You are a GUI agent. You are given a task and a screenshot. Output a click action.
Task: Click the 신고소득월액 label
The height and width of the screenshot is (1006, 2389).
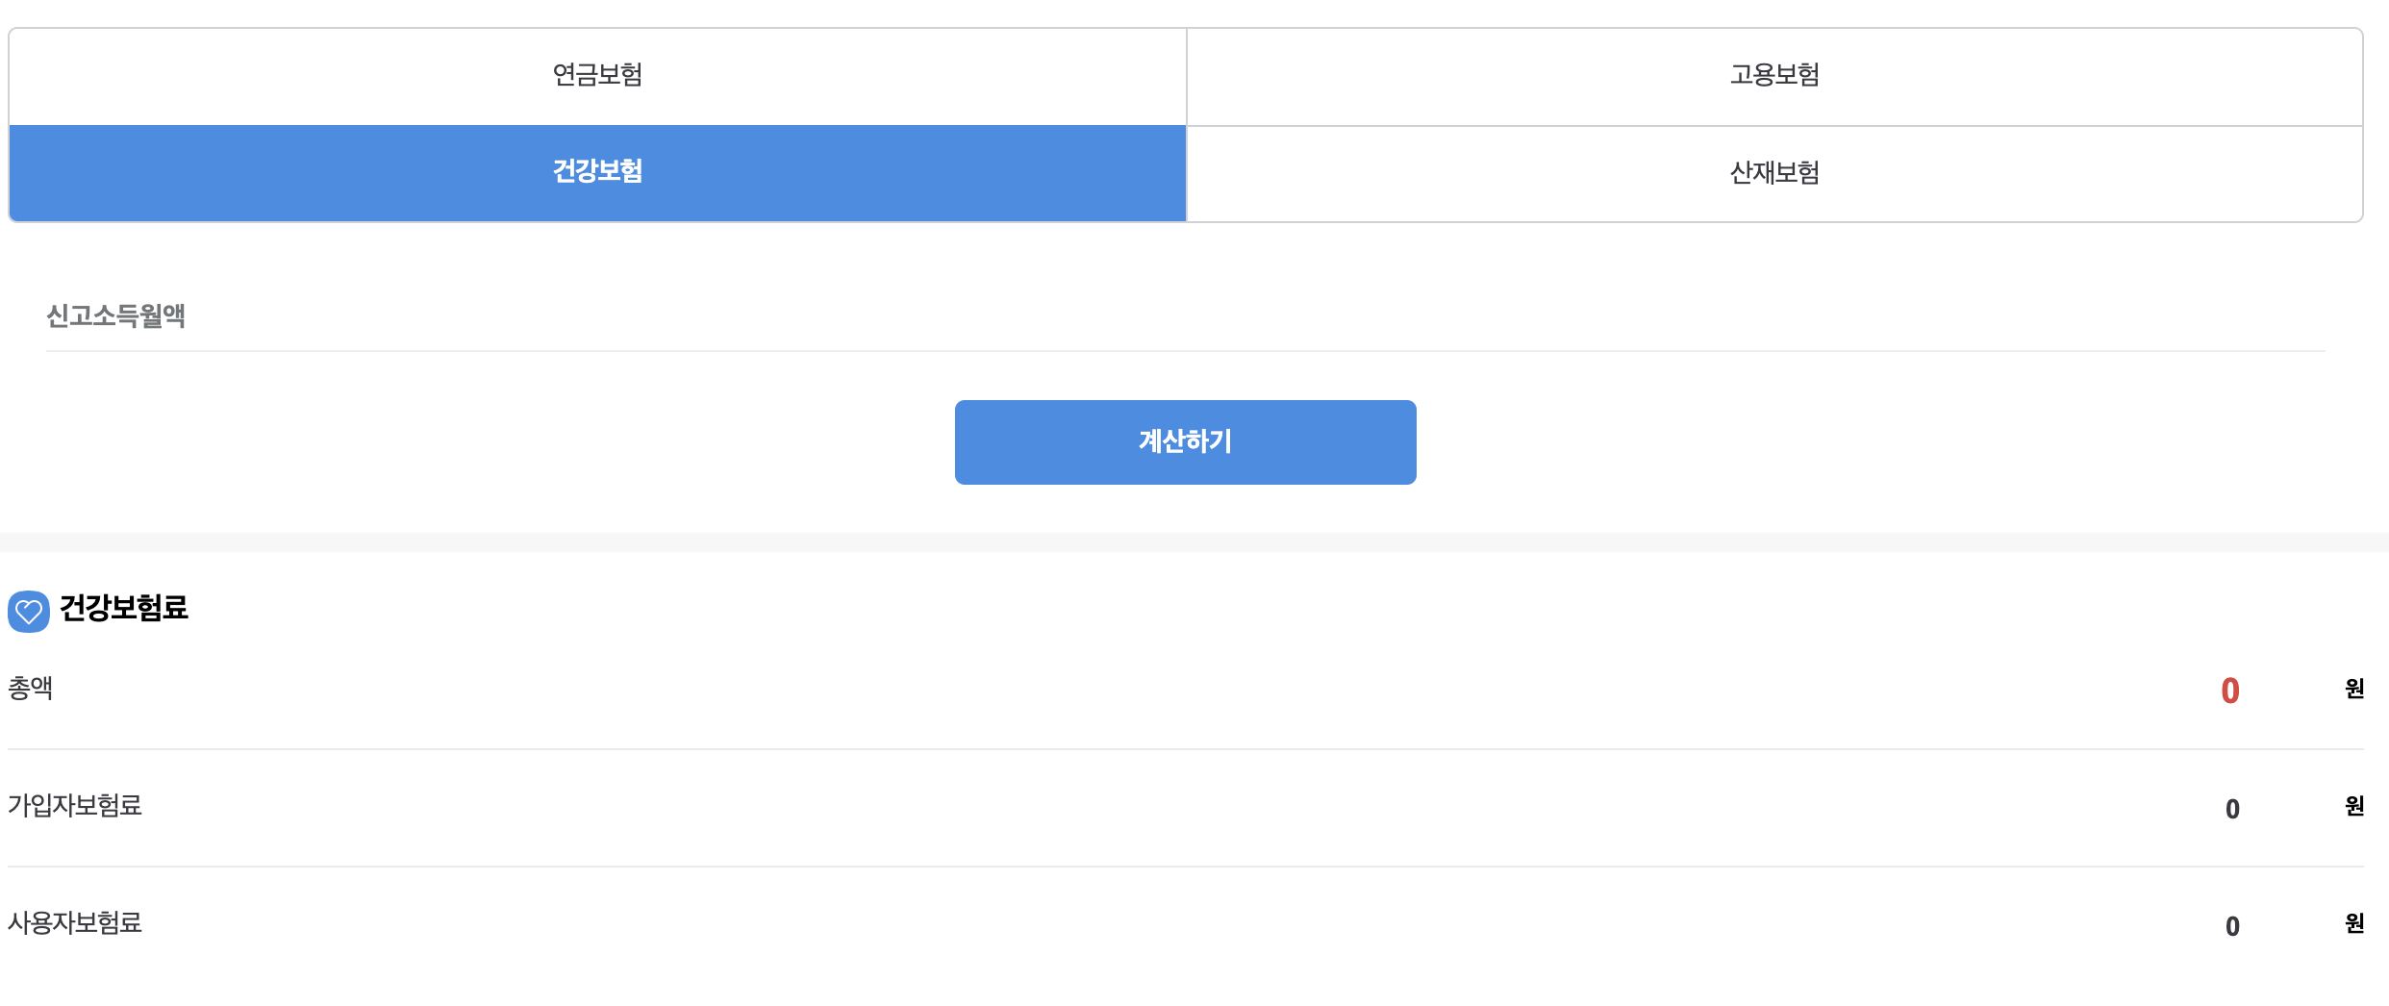[117, 314]
